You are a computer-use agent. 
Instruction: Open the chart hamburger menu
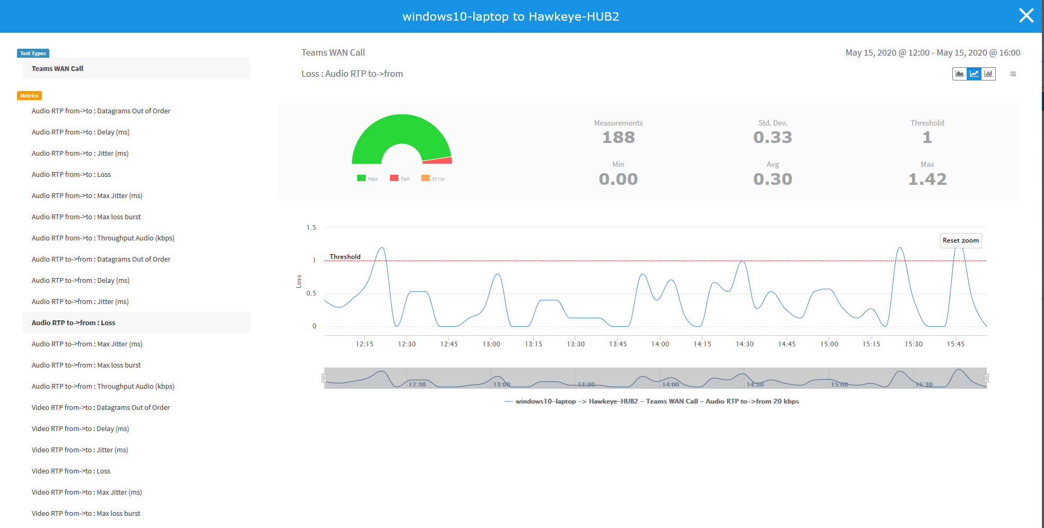pos(1013,74)
